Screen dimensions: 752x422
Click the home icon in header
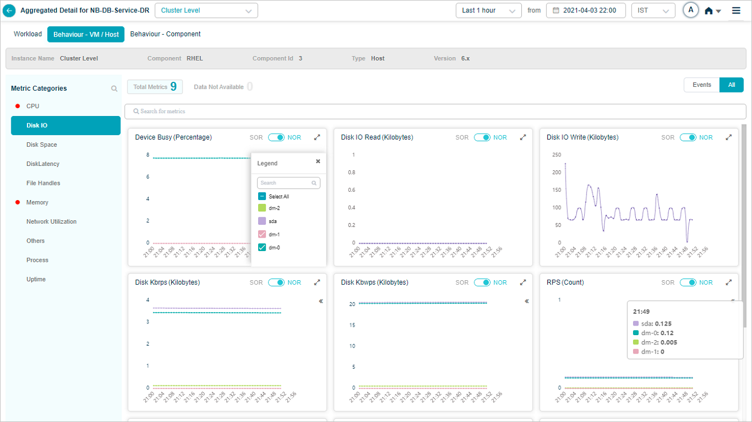pos(709,11)
